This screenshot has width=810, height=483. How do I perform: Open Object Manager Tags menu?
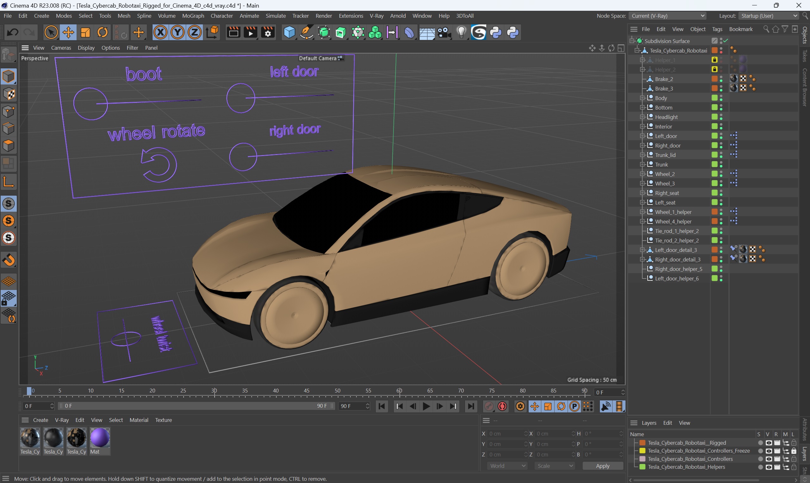point(717,29)
